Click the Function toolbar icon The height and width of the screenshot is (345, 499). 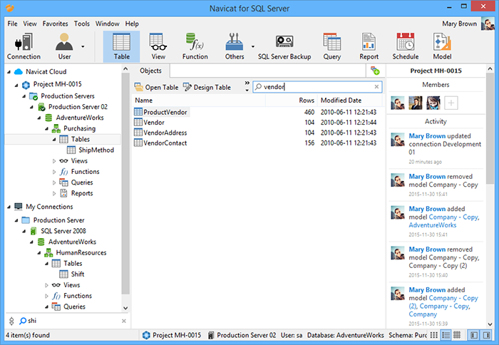pyautogui.click(x=195, y=46)
